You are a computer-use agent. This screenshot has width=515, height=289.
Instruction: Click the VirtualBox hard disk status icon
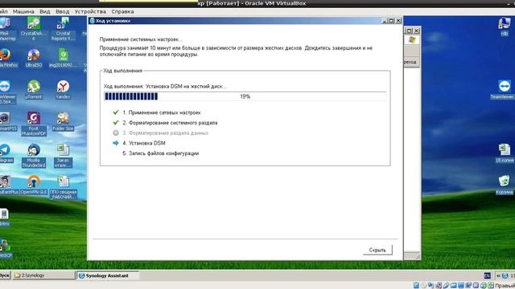tap(416, 286)
